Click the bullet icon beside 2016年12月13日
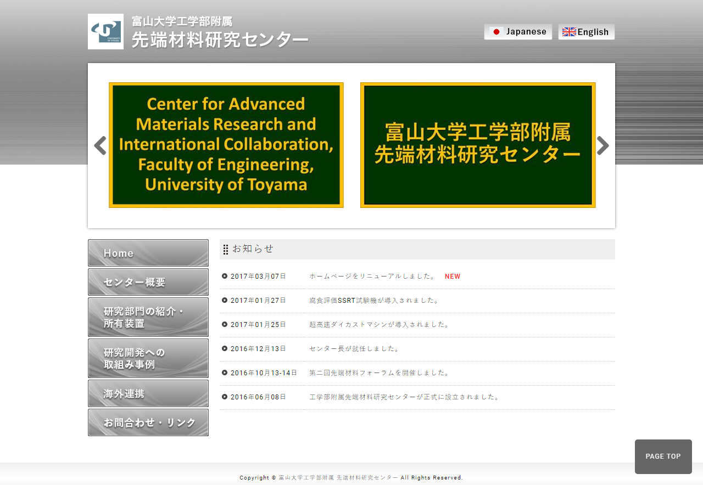The height and width of the screenshot is (485, 703). coord(225,348)
